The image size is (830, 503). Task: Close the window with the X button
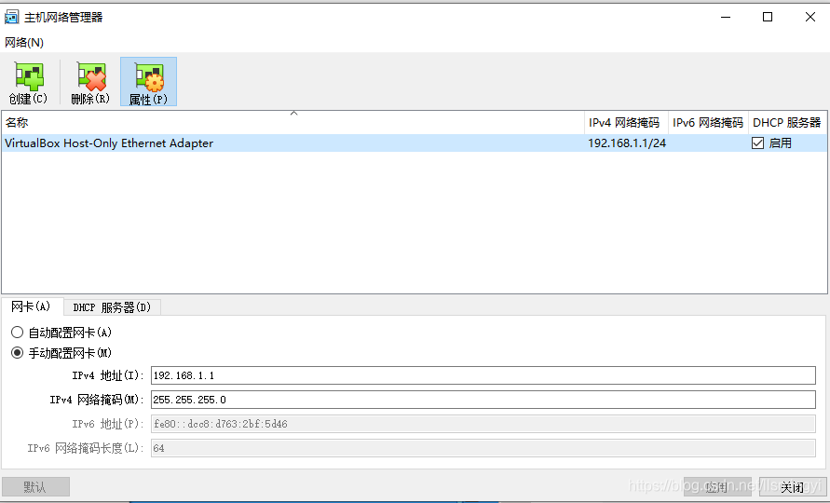point(810,17)
